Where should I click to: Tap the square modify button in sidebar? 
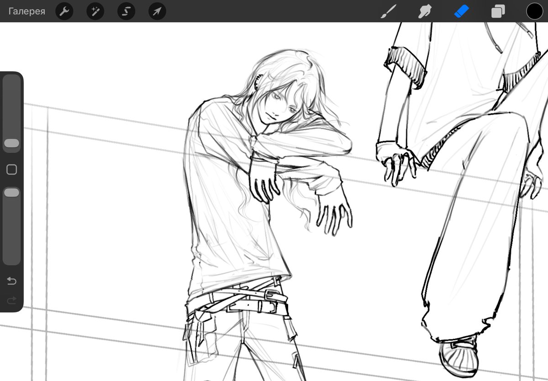pos(11,169)
